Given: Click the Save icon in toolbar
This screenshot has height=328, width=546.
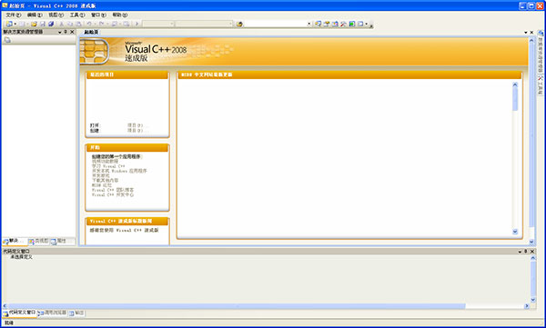Looking at the screenshot, I should click(43, 24).
